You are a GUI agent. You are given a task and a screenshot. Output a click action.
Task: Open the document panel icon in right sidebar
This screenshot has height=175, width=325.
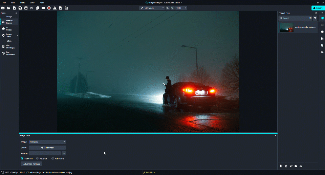(x=322, y=45)
